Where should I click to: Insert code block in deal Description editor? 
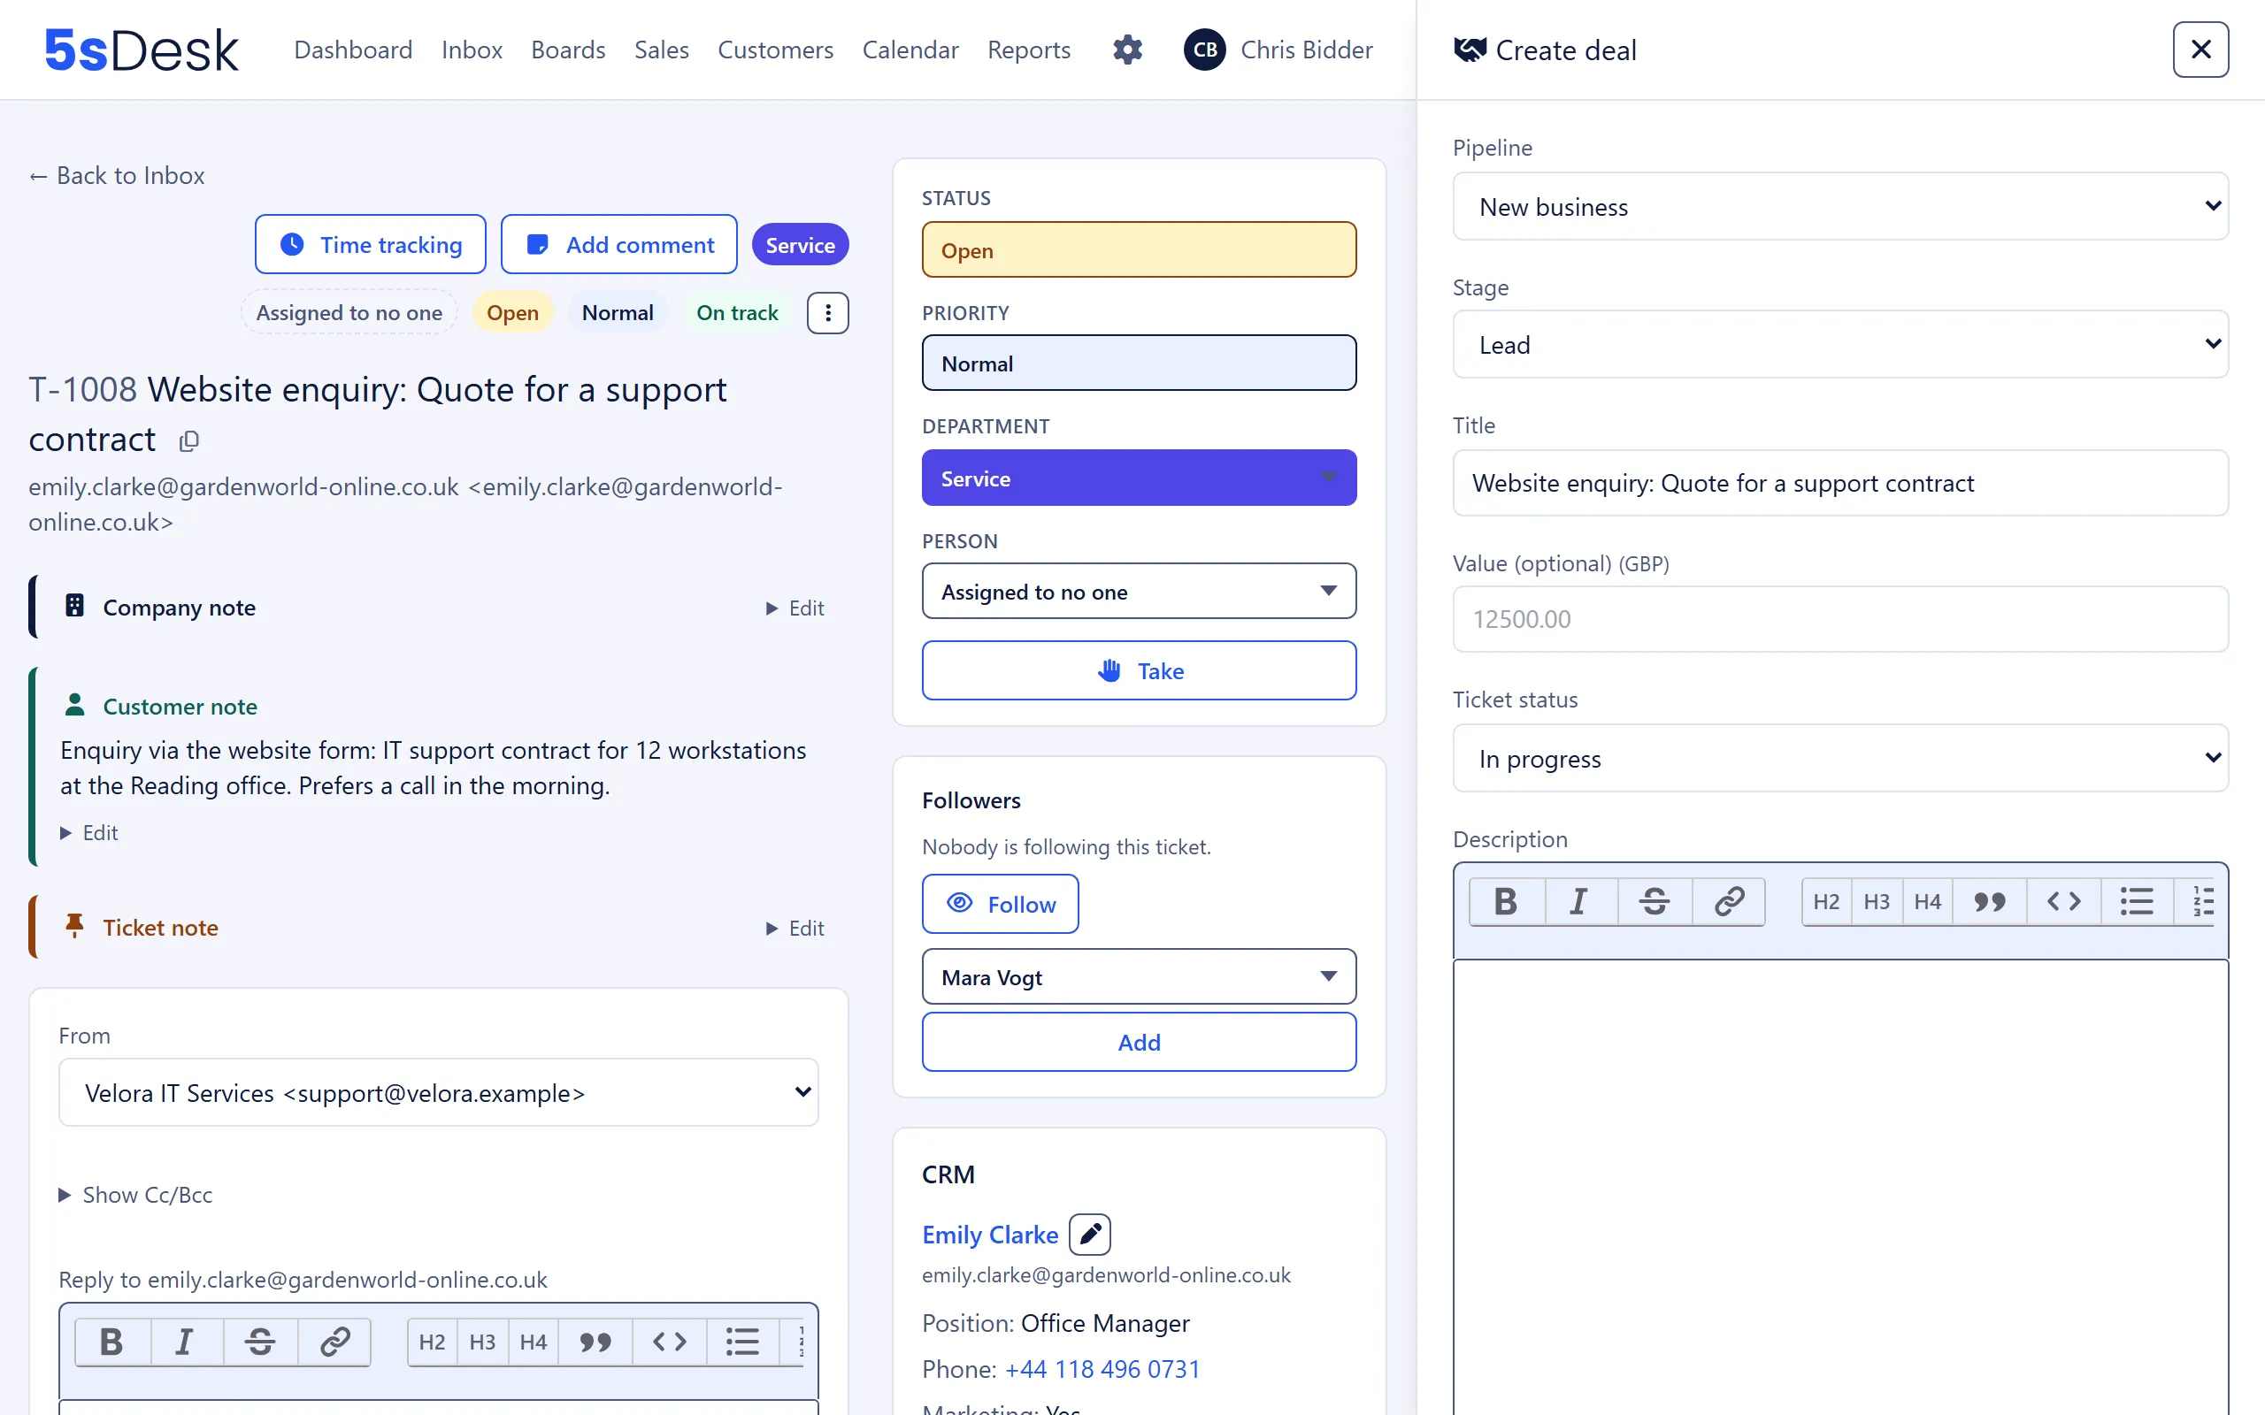point(2064,901)
